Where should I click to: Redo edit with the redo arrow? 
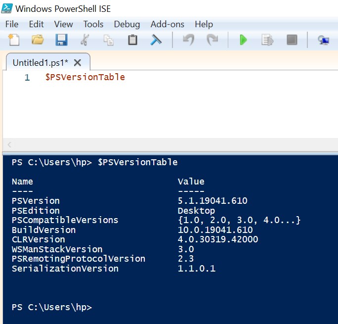click(212, 40)
